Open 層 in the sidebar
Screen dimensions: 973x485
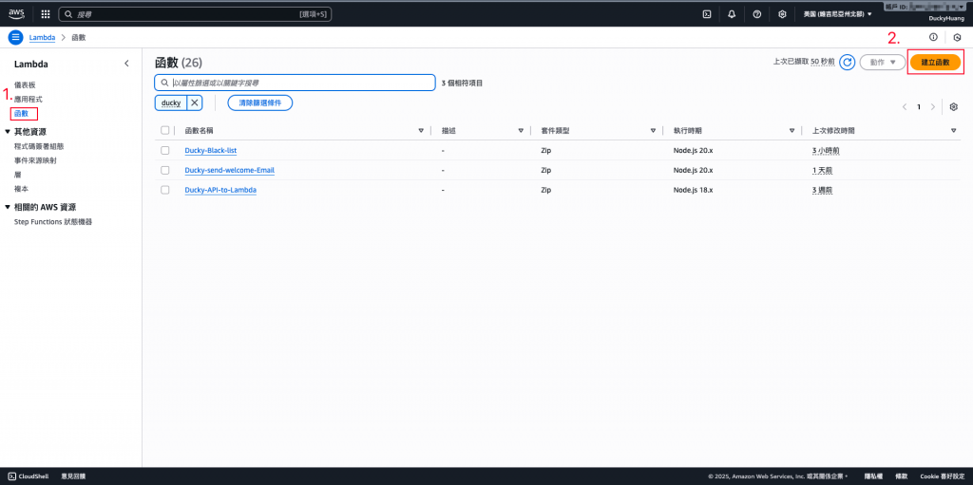tap(17, 175)
